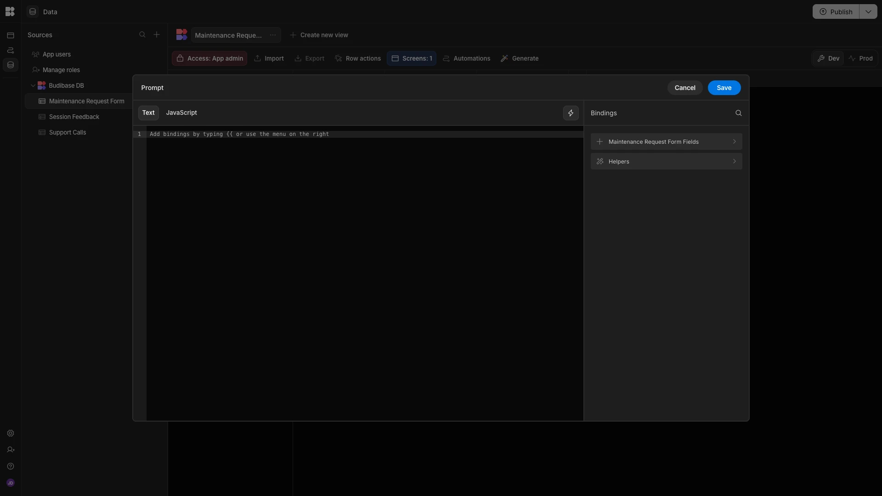Switch to Dev environment toggle
This screenshot has height=496, width=882.
click(828, 58)
